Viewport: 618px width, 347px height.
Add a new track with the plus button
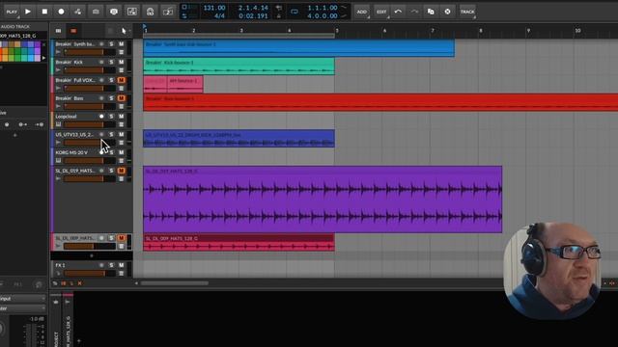click(92, 255)
